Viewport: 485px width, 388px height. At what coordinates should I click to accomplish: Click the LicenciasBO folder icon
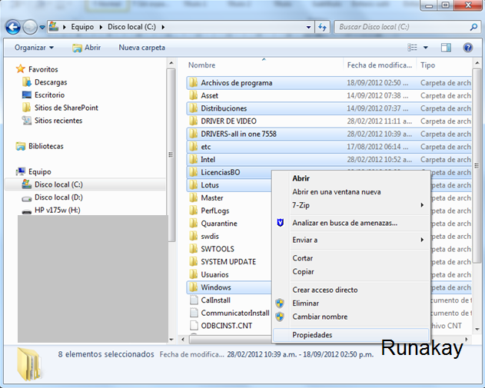tap(194, 172)
